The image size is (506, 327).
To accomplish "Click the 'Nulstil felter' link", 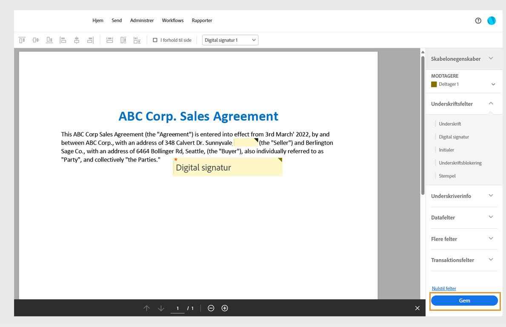I will [444, 289].
